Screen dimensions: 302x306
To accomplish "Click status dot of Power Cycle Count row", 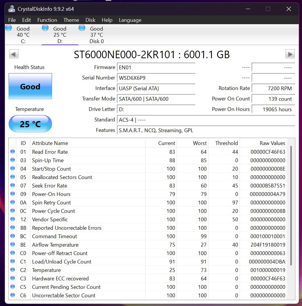I will [x=13, y=211].
